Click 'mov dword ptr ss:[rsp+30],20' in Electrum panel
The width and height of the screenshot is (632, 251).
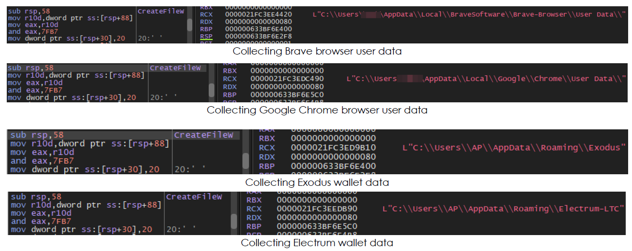[x=81, y=229]
